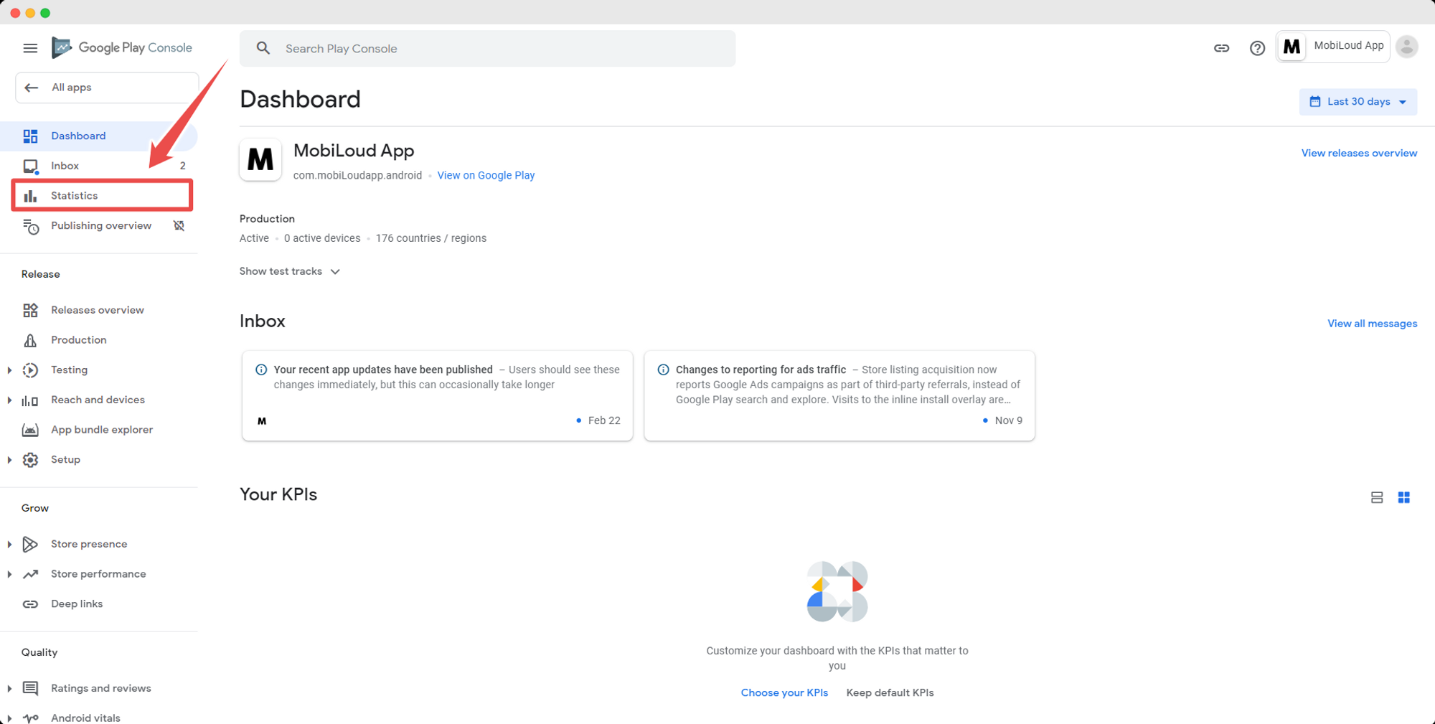Viewport: 1435px width, 724px height.
Task: Click View all messages link
Action: (x=1372, y=324)
